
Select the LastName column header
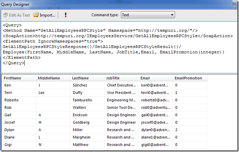pyautogui.click(x=87, y=78)
